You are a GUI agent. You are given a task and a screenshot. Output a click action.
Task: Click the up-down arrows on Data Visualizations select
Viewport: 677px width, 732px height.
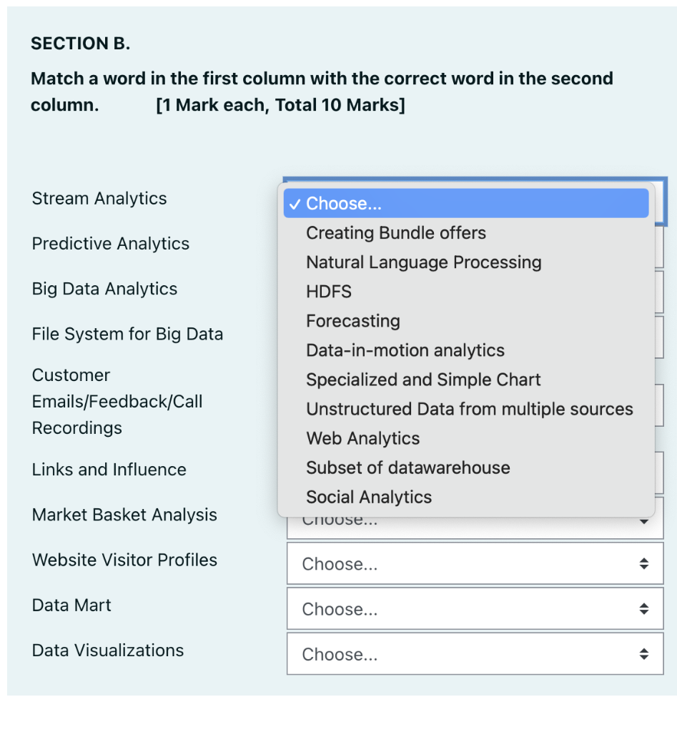click(644, 654)
